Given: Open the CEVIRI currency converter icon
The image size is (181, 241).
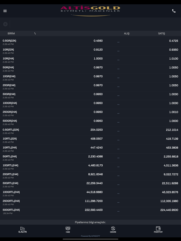Looking at the screenshot, I should click(113, 228).
